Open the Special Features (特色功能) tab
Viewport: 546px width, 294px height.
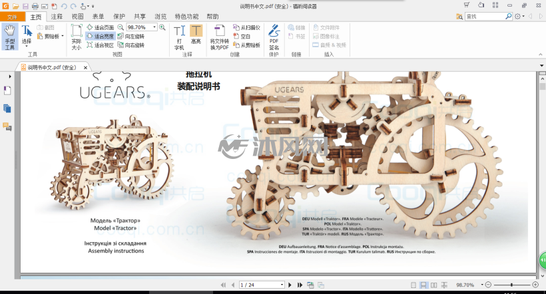[186, 17]
